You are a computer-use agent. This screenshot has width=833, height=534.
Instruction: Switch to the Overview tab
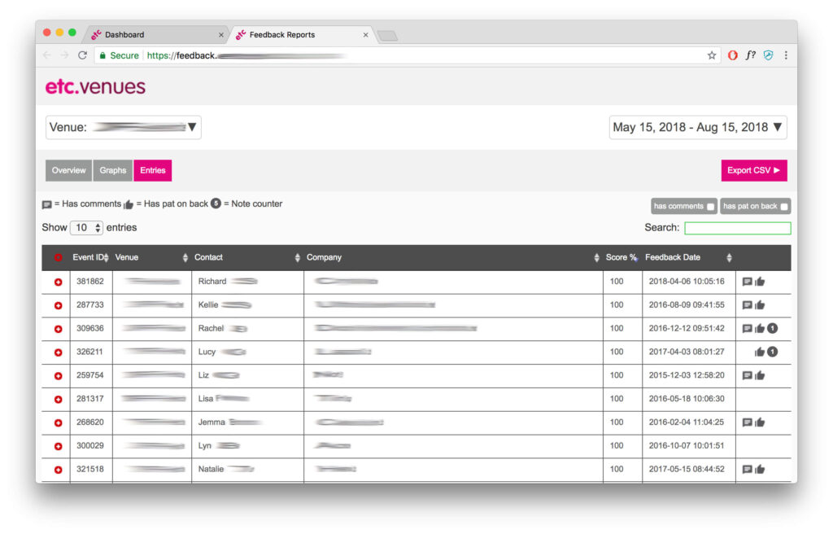point(68,171)
